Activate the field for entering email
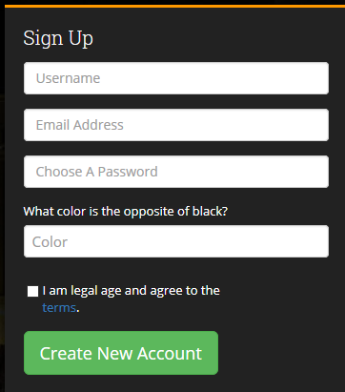 pyautogui.click(x=176, y=125)
